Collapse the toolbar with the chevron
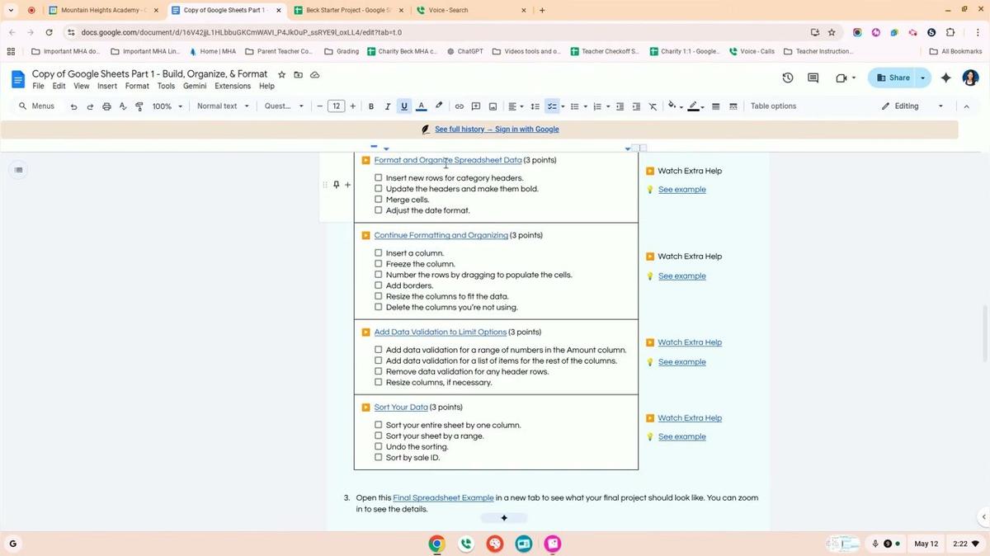 967,106
